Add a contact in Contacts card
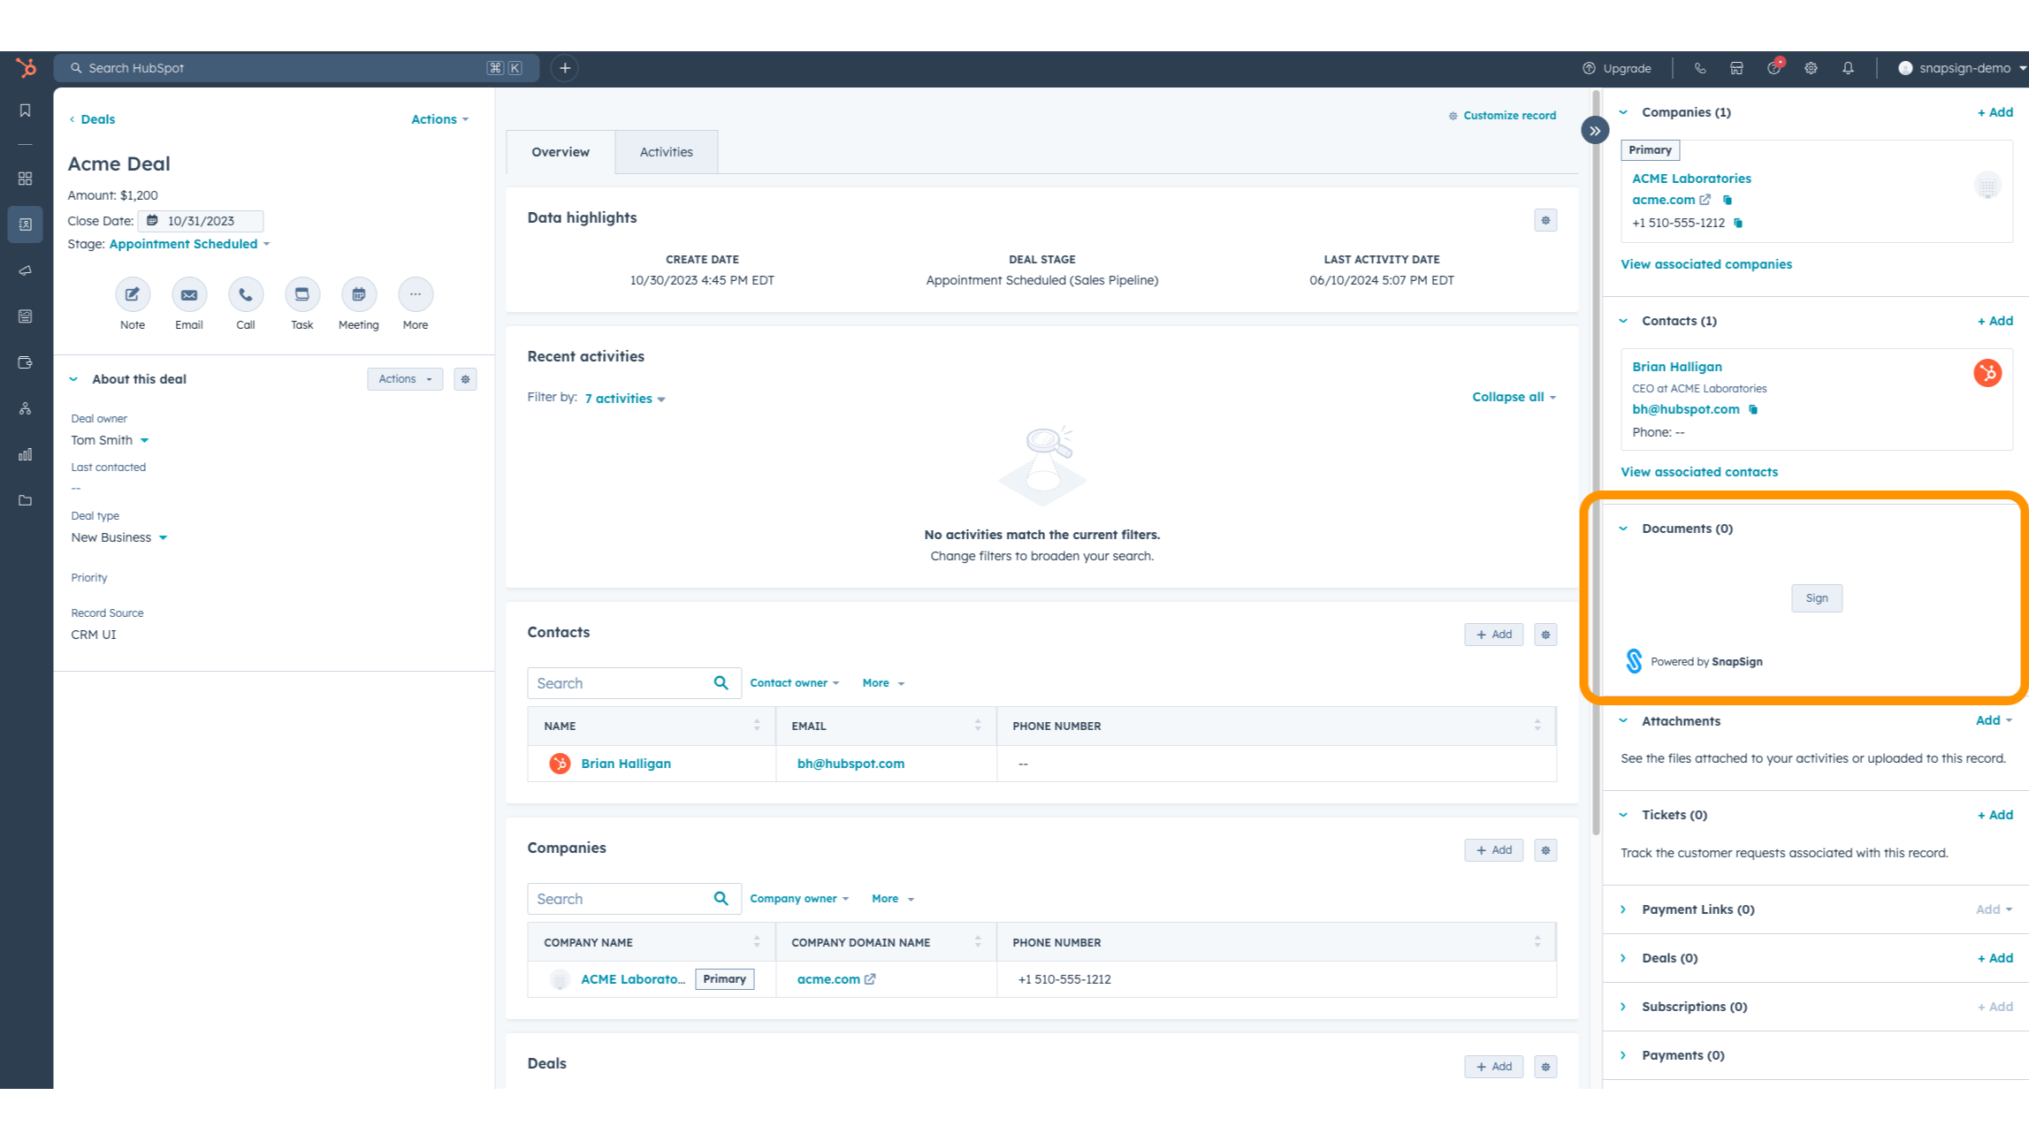 click(1493, 635)
